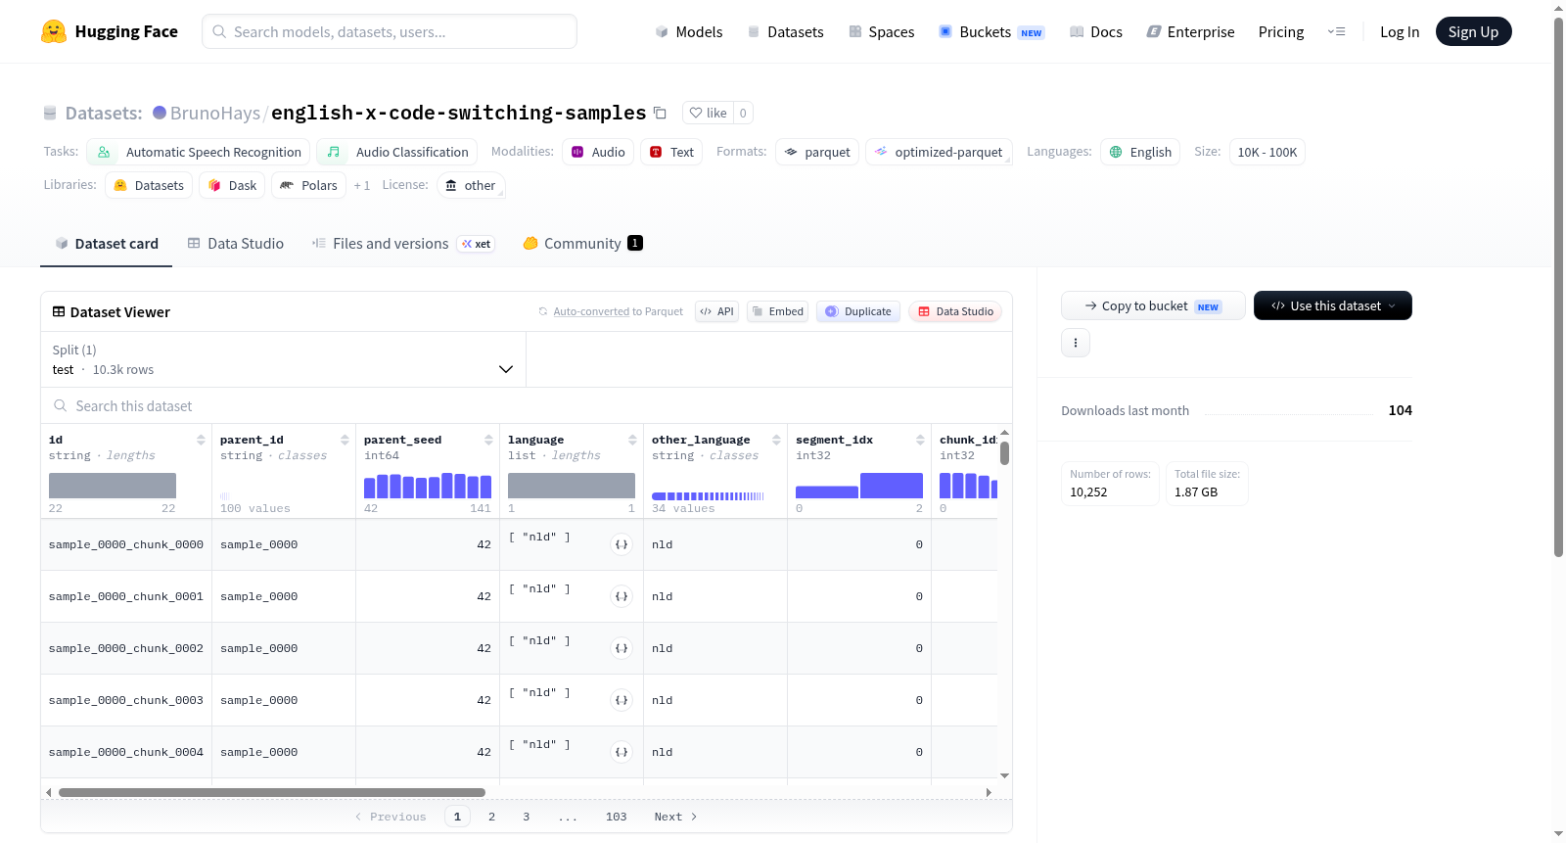Select the Audio modality tag
Image resolution: width=1566 pixels, height=843 pixels.
click(x=598, y=152)
